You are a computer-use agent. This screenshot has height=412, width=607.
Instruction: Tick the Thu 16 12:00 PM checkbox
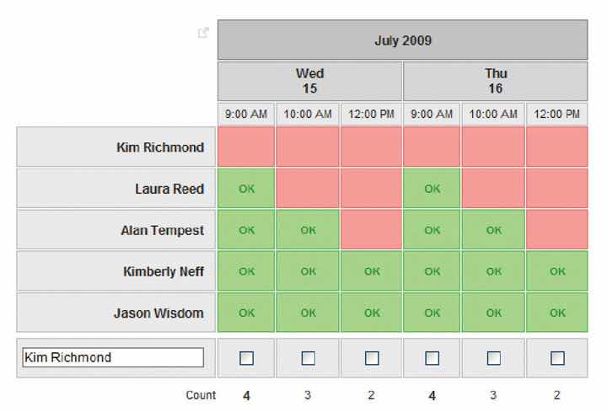[557, 358]
